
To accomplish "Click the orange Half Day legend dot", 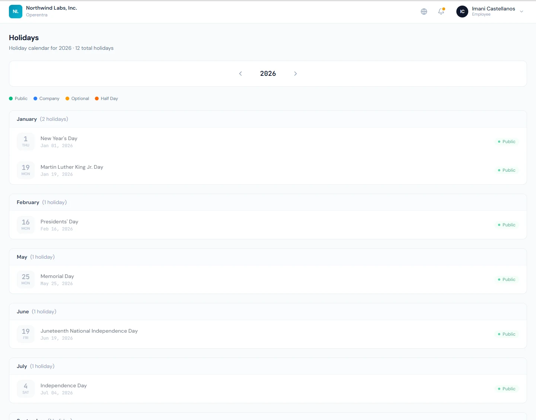I will (97, 98).
